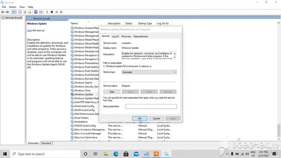Select the WMI Performance Adapter service row
Viewport: 281px width, 158px height.
tap(85, 114)
